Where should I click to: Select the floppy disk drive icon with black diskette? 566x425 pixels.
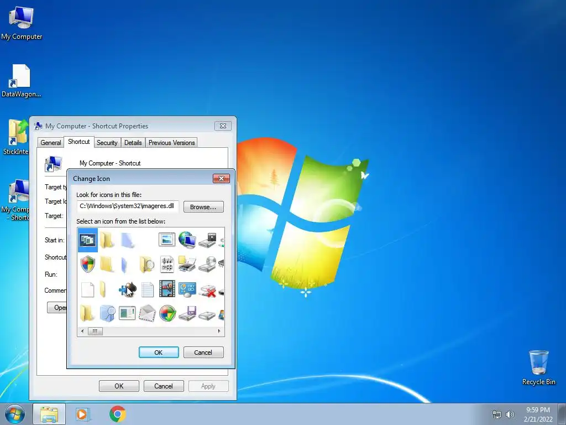coord(208,240)
